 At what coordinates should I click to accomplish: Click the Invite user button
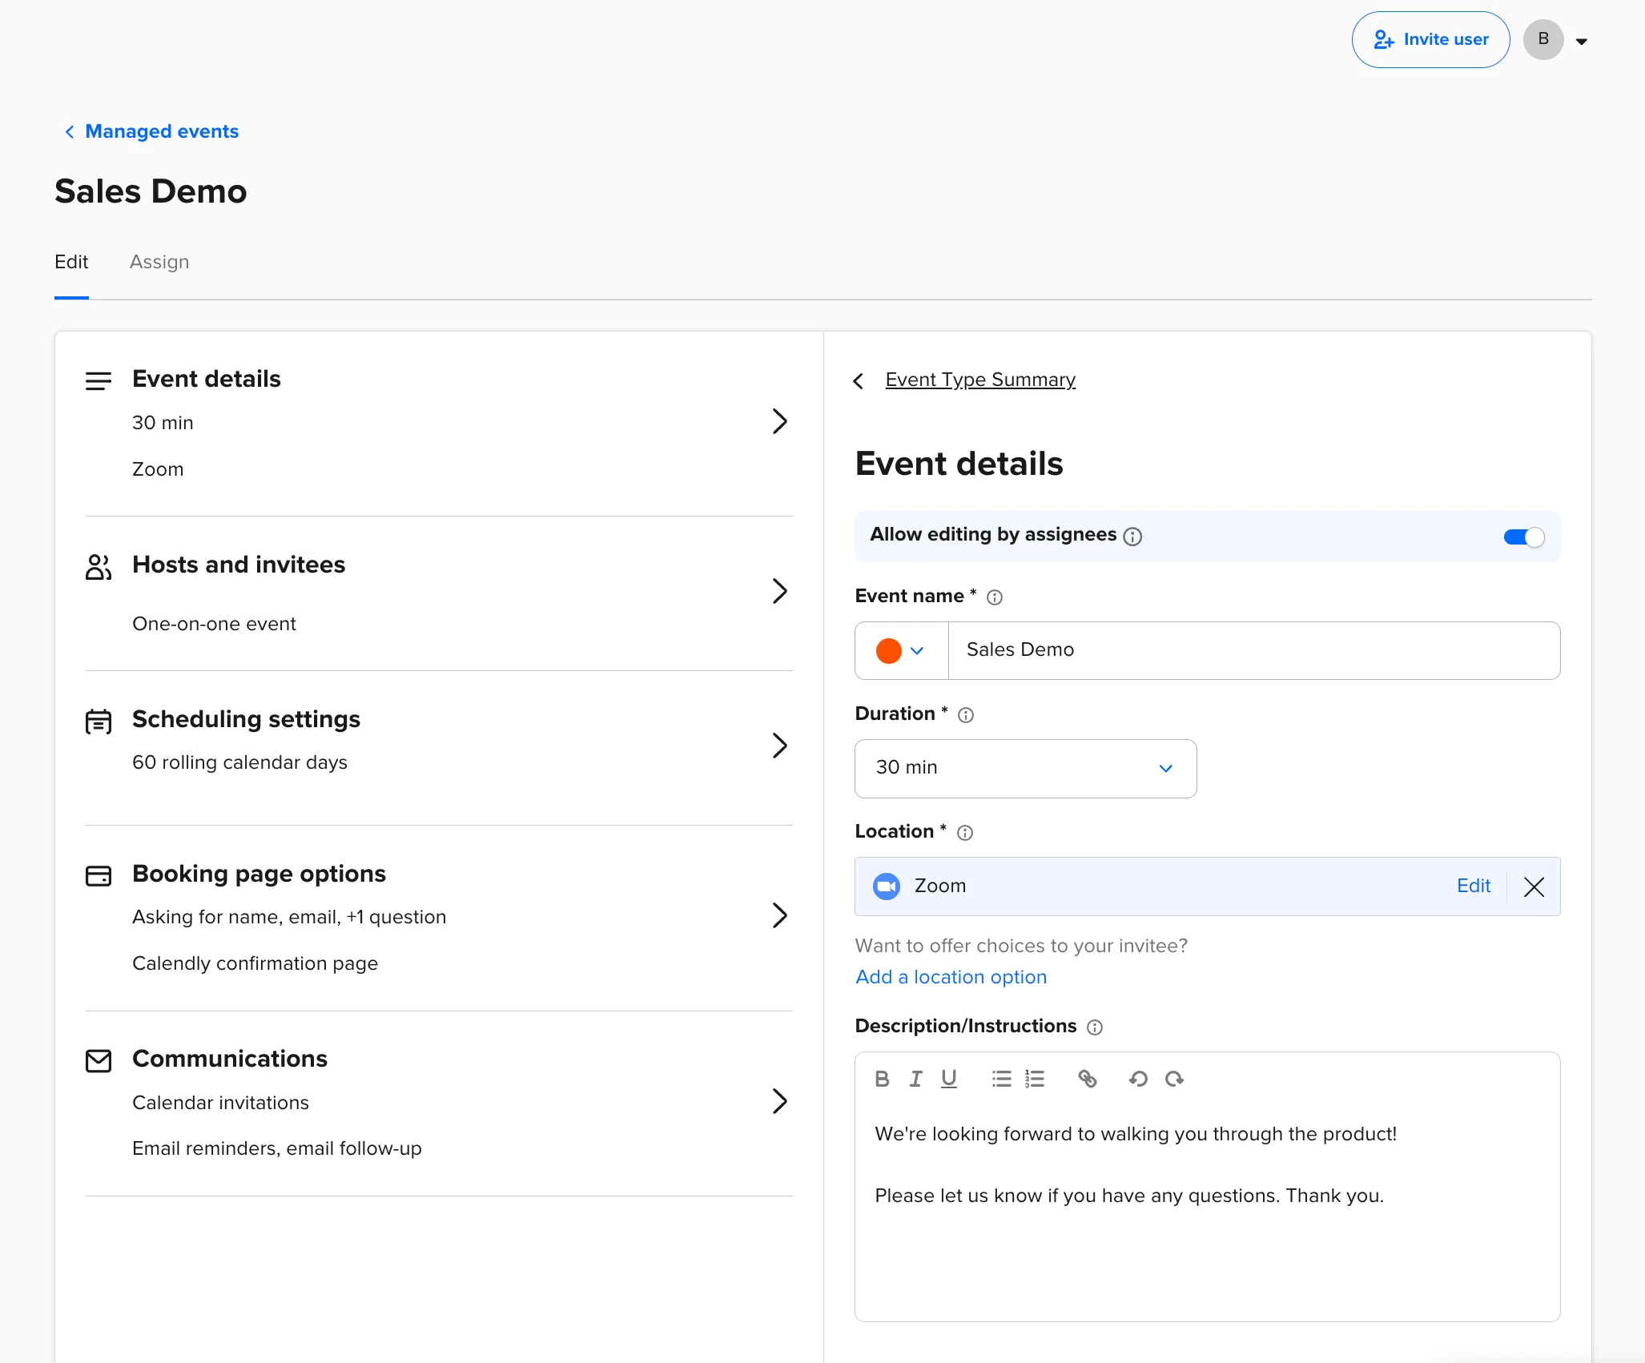pyautogui.click(x=1430, y=39)
